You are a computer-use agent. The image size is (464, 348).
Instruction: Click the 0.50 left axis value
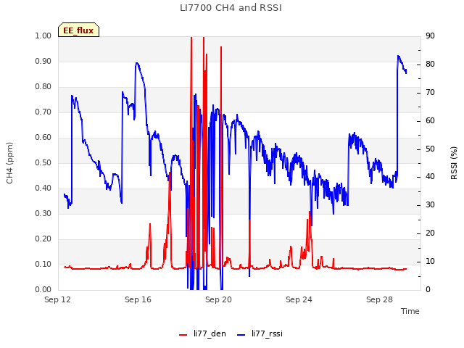(43, 162)
